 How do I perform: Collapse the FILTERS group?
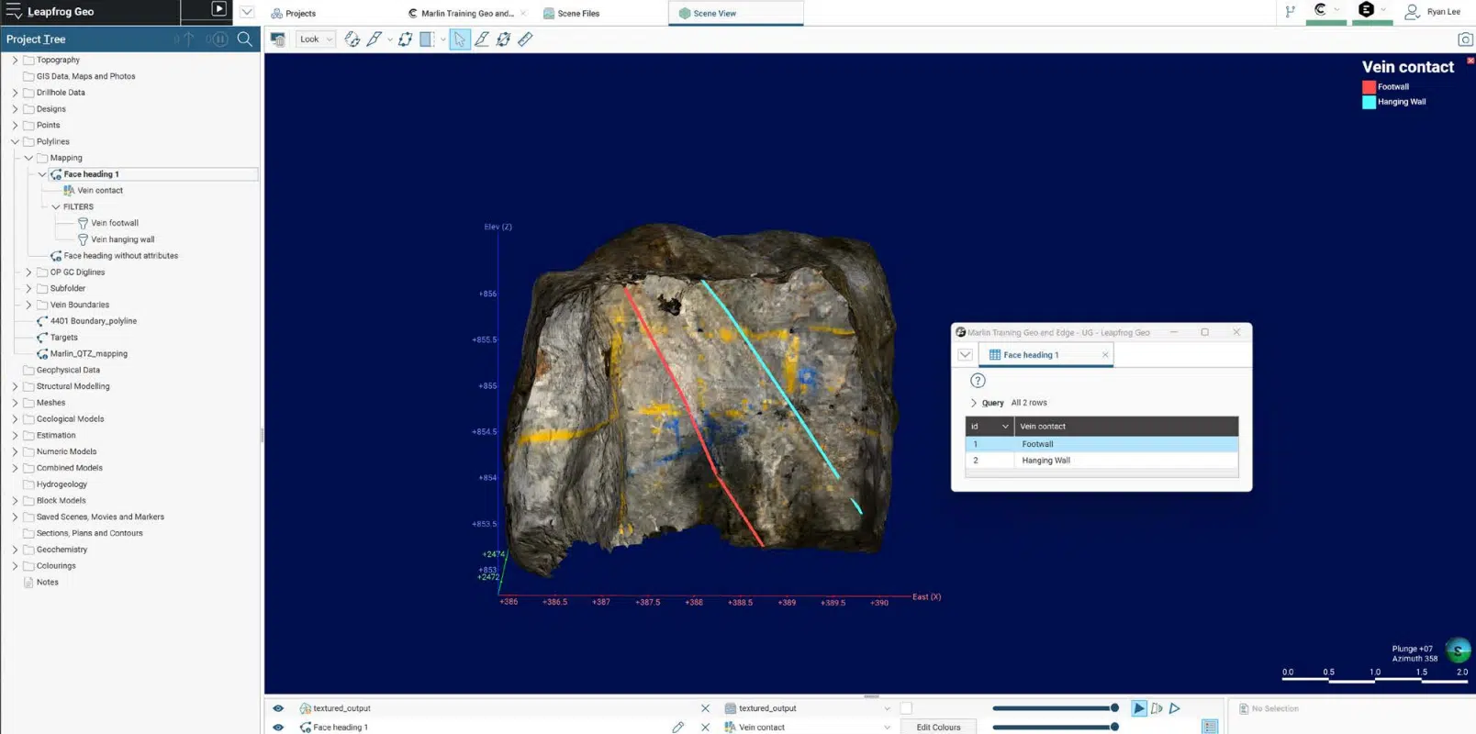click(56, 206)
